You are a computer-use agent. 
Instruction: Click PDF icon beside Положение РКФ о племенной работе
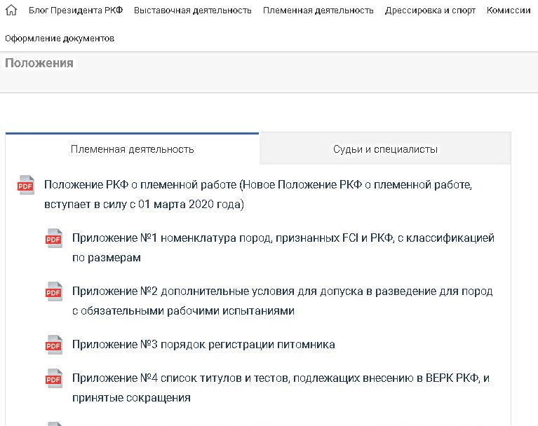(26, 185)
